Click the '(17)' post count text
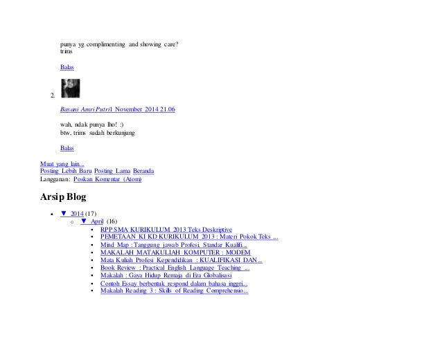The width and height of the screenshot is (442, 341). [x=91, y=214]
